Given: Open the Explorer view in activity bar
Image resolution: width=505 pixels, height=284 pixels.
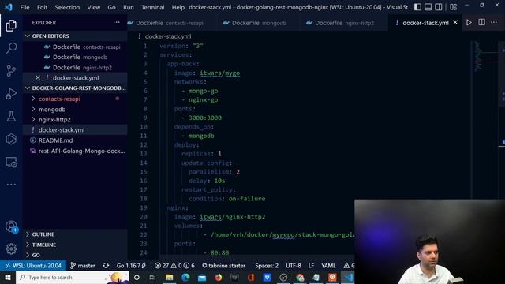Looking at the screenshot, I should coord(11,25).
